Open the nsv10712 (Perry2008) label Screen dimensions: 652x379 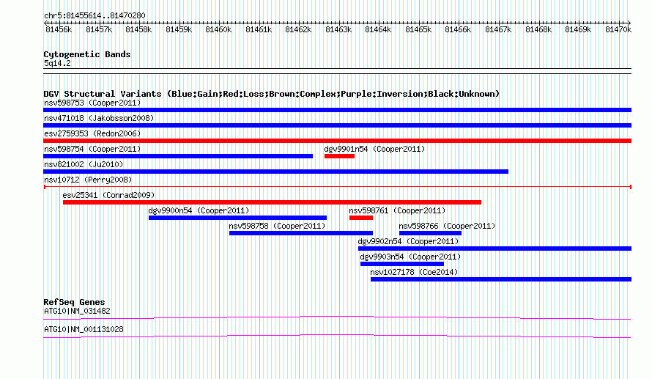[x=88, y=180]
